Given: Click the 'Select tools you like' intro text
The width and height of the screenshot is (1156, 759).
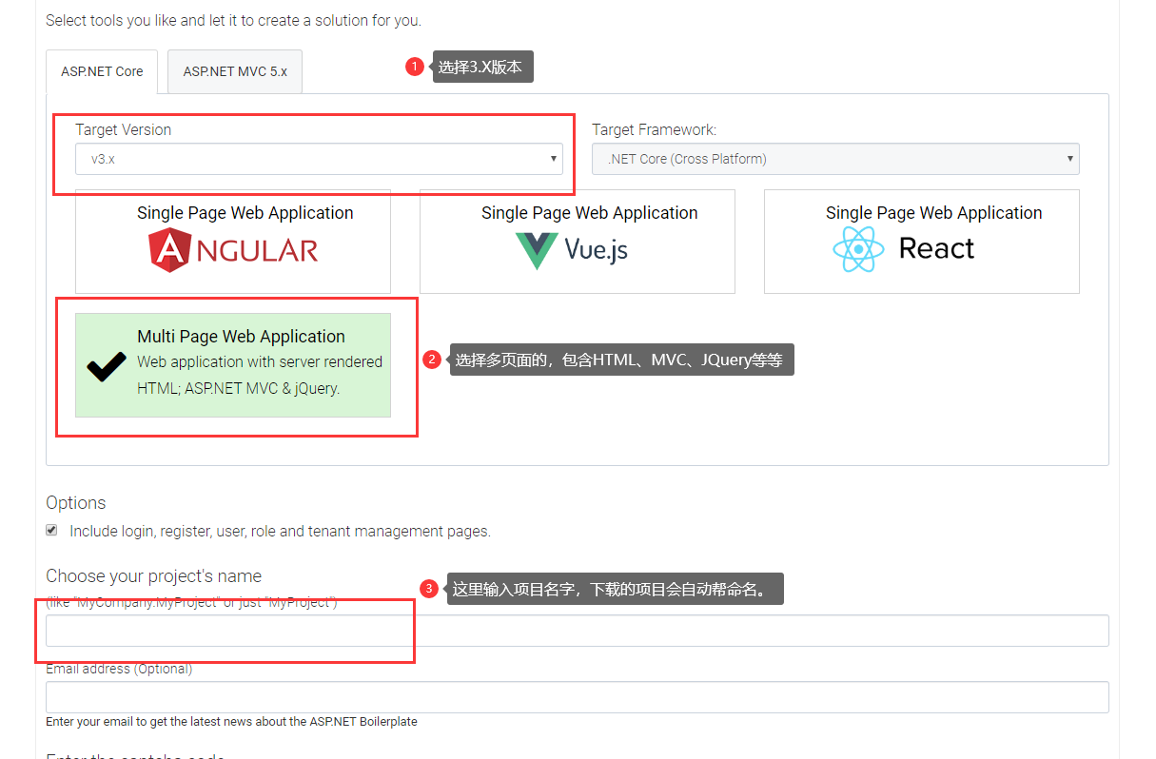Looking at the screenshot, I should (233, 20).
